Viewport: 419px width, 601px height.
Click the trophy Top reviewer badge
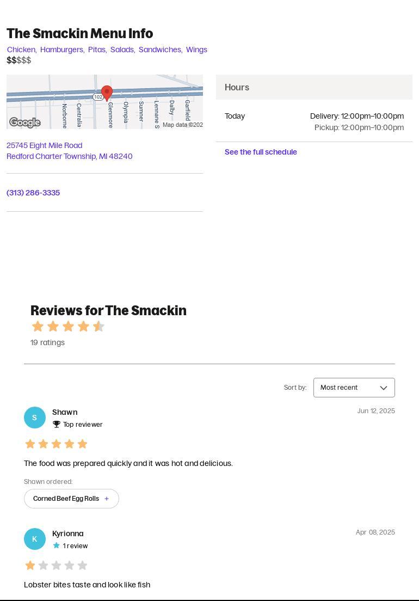[57, 424]
